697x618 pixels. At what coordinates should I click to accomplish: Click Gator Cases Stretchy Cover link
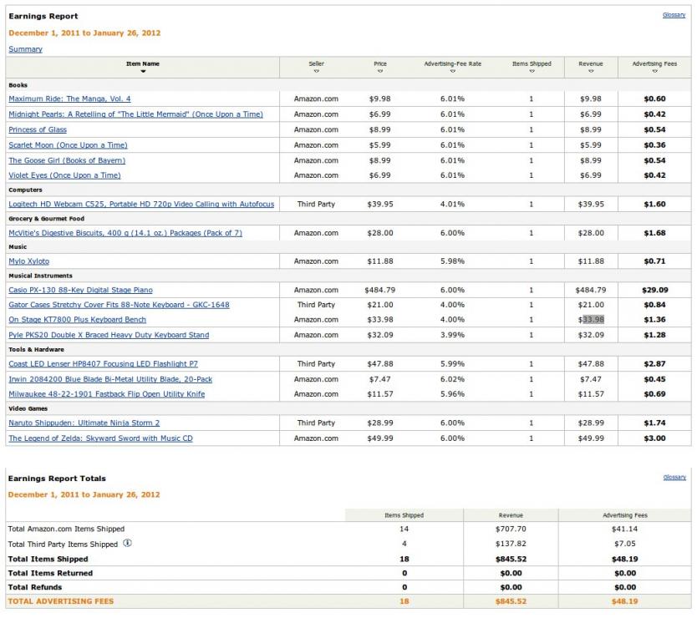pyautogui.click(x=120, y=305)
